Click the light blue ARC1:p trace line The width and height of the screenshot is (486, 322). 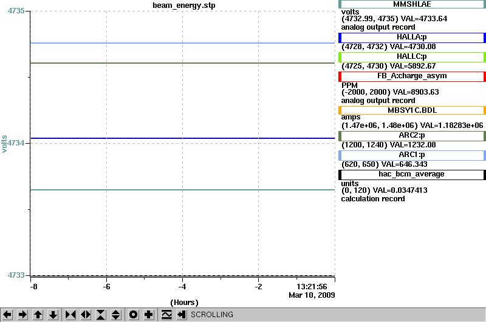(x=182, y=43)
